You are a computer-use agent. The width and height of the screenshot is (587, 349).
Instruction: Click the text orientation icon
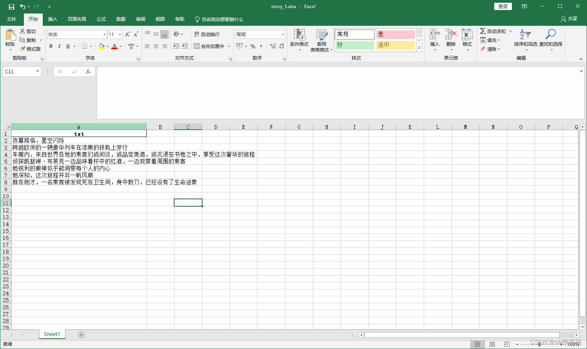[x=176, y=34]
